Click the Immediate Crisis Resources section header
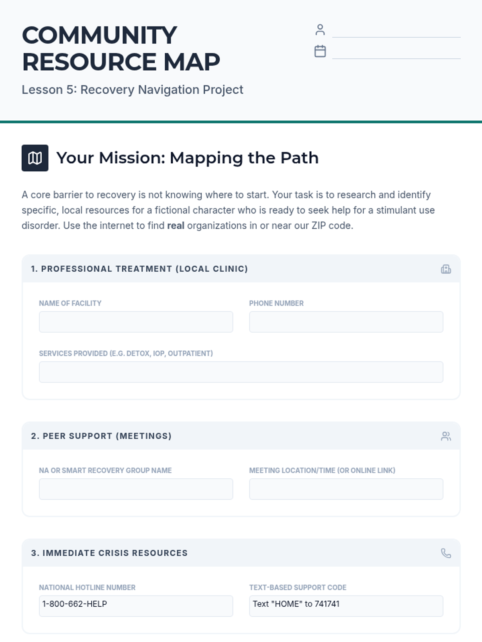The image size is (482, 642). click(x=109, y=553)
